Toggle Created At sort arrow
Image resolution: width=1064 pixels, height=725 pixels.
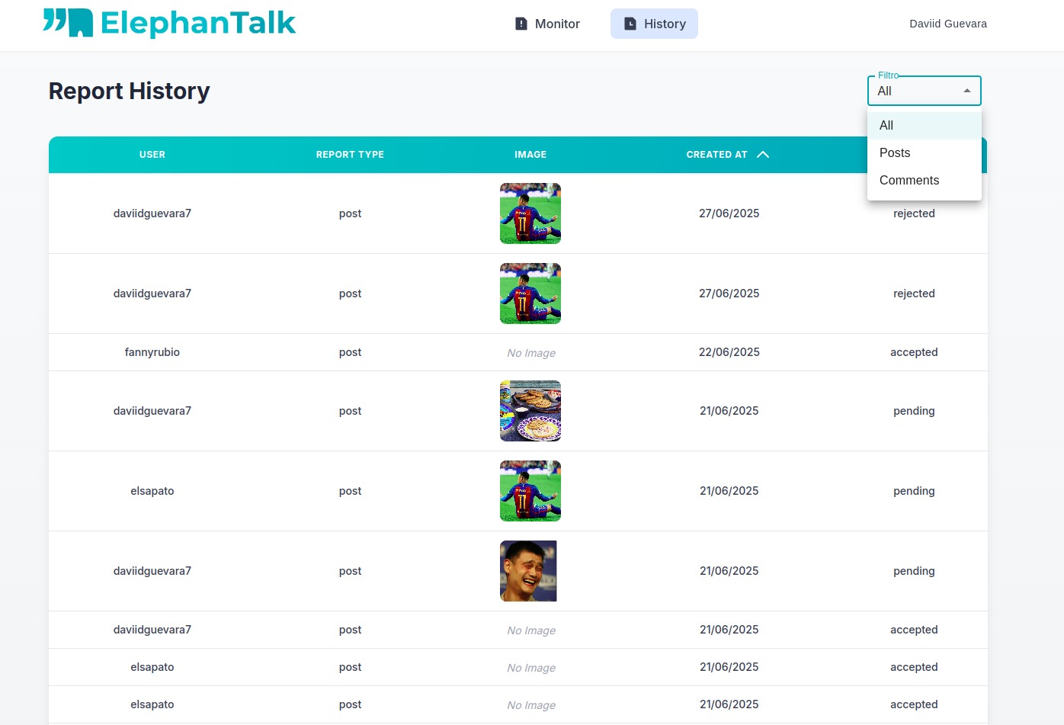[763, 155]
